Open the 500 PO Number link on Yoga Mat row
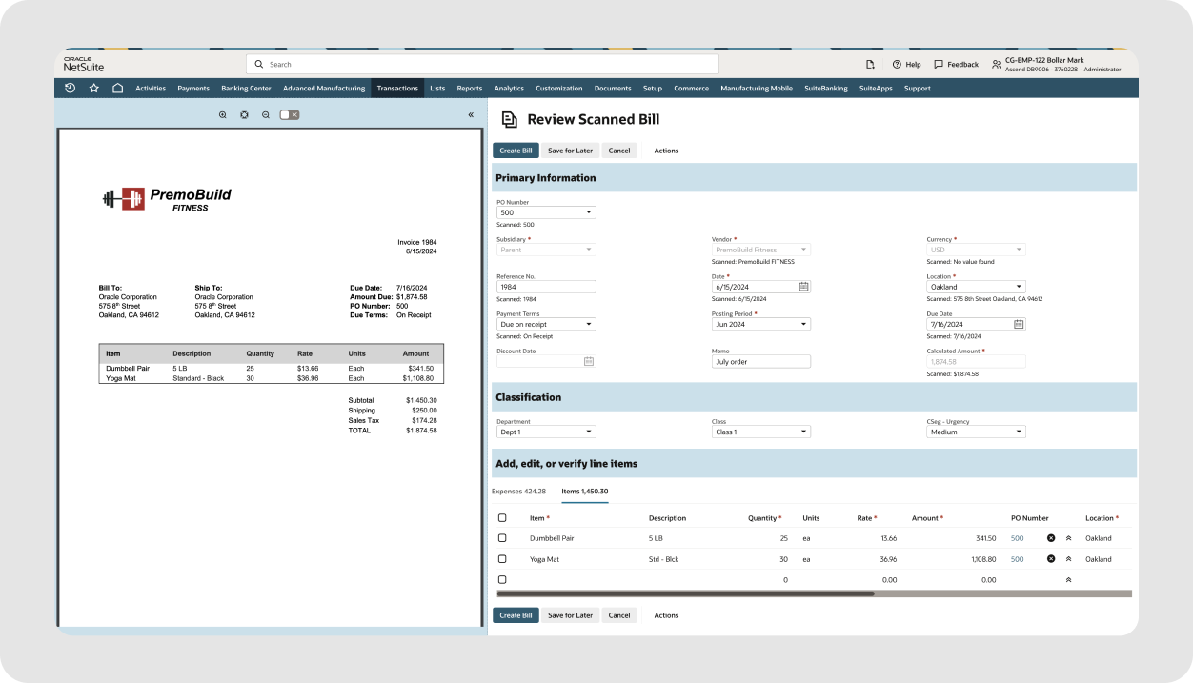Image resolution: width=1193 pixels, height=683 pixels. (1017, 559)
